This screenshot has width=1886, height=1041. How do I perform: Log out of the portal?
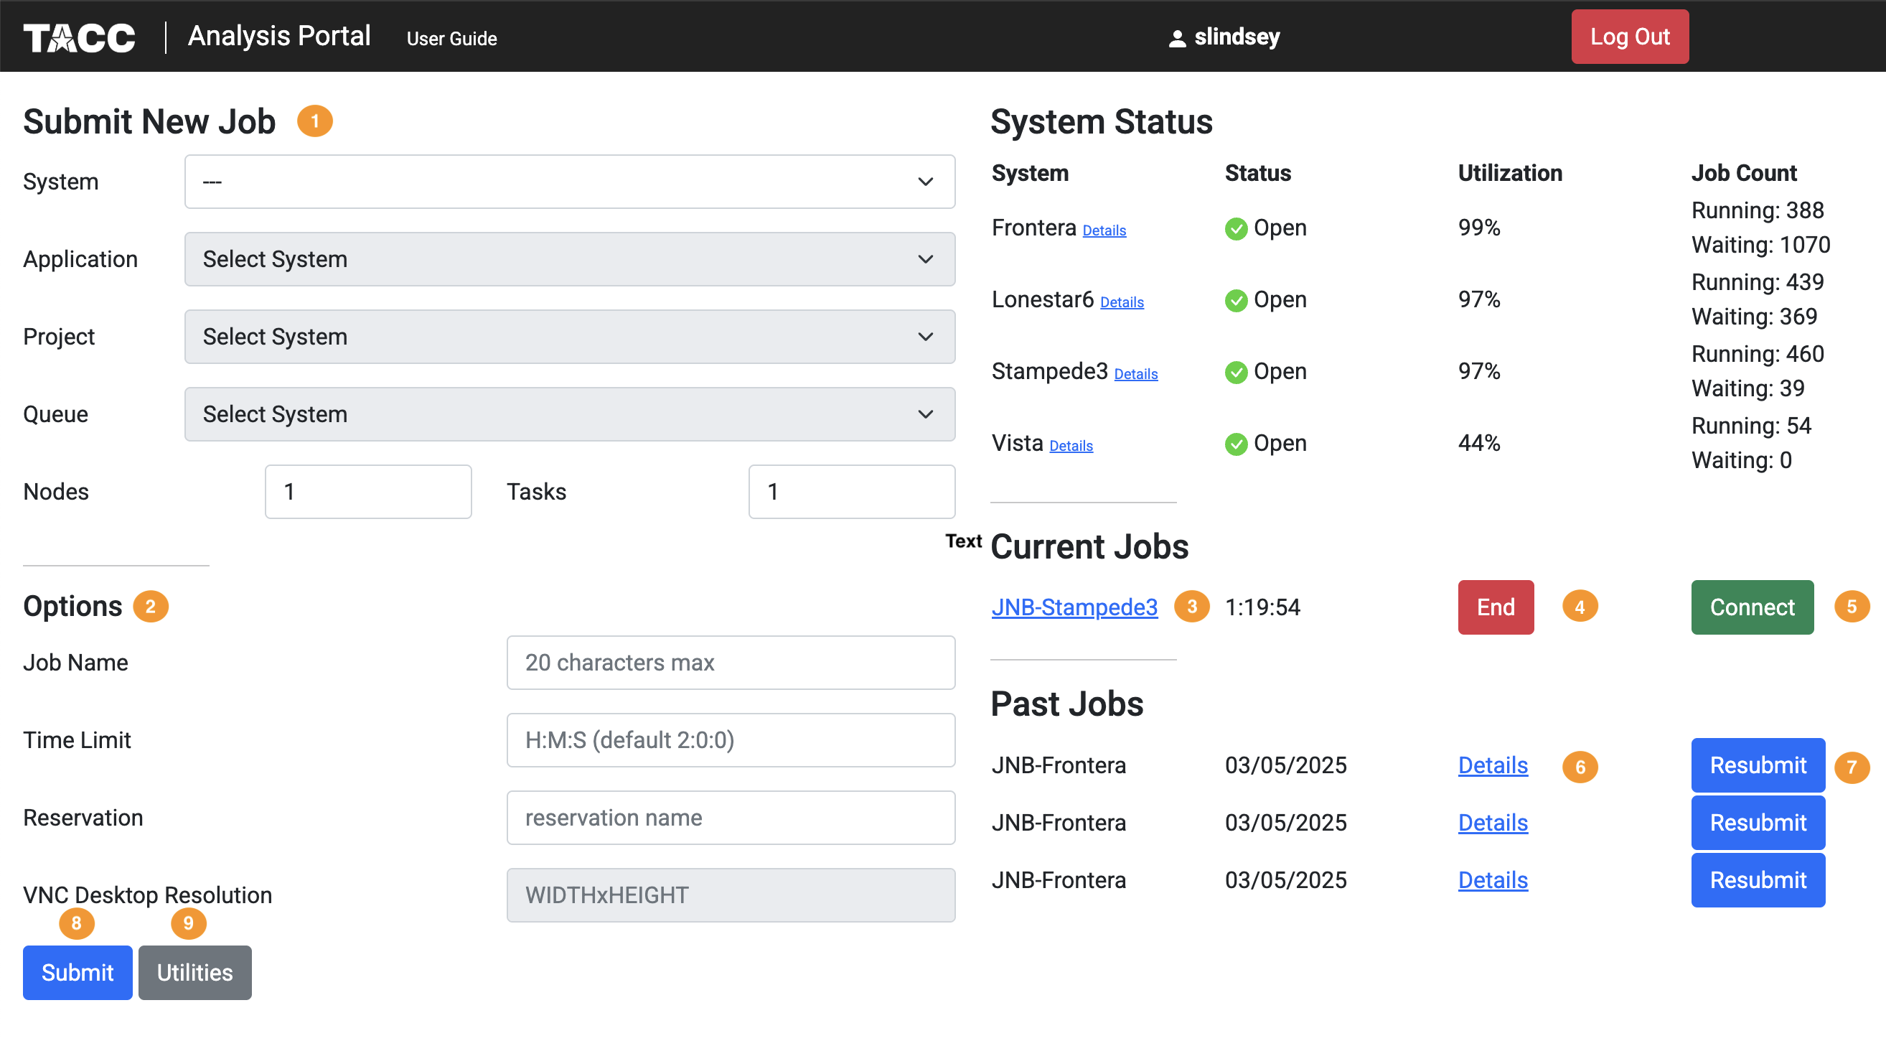tap(1630, 37)
